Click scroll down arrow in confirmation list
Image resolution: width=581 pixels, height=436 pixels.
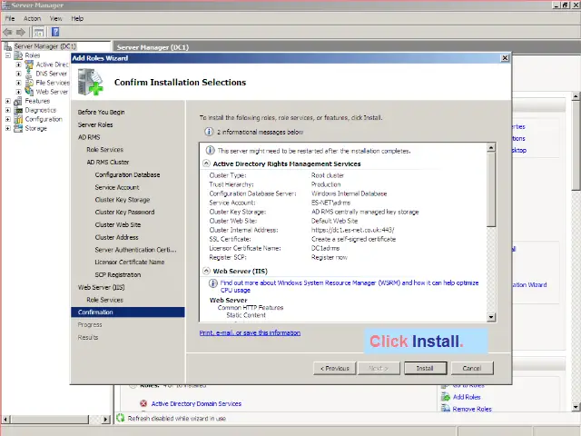point(491,317)
